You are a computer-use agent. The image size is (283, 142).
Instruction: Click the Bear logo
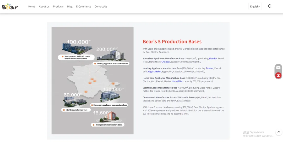[x=10, y=7]
